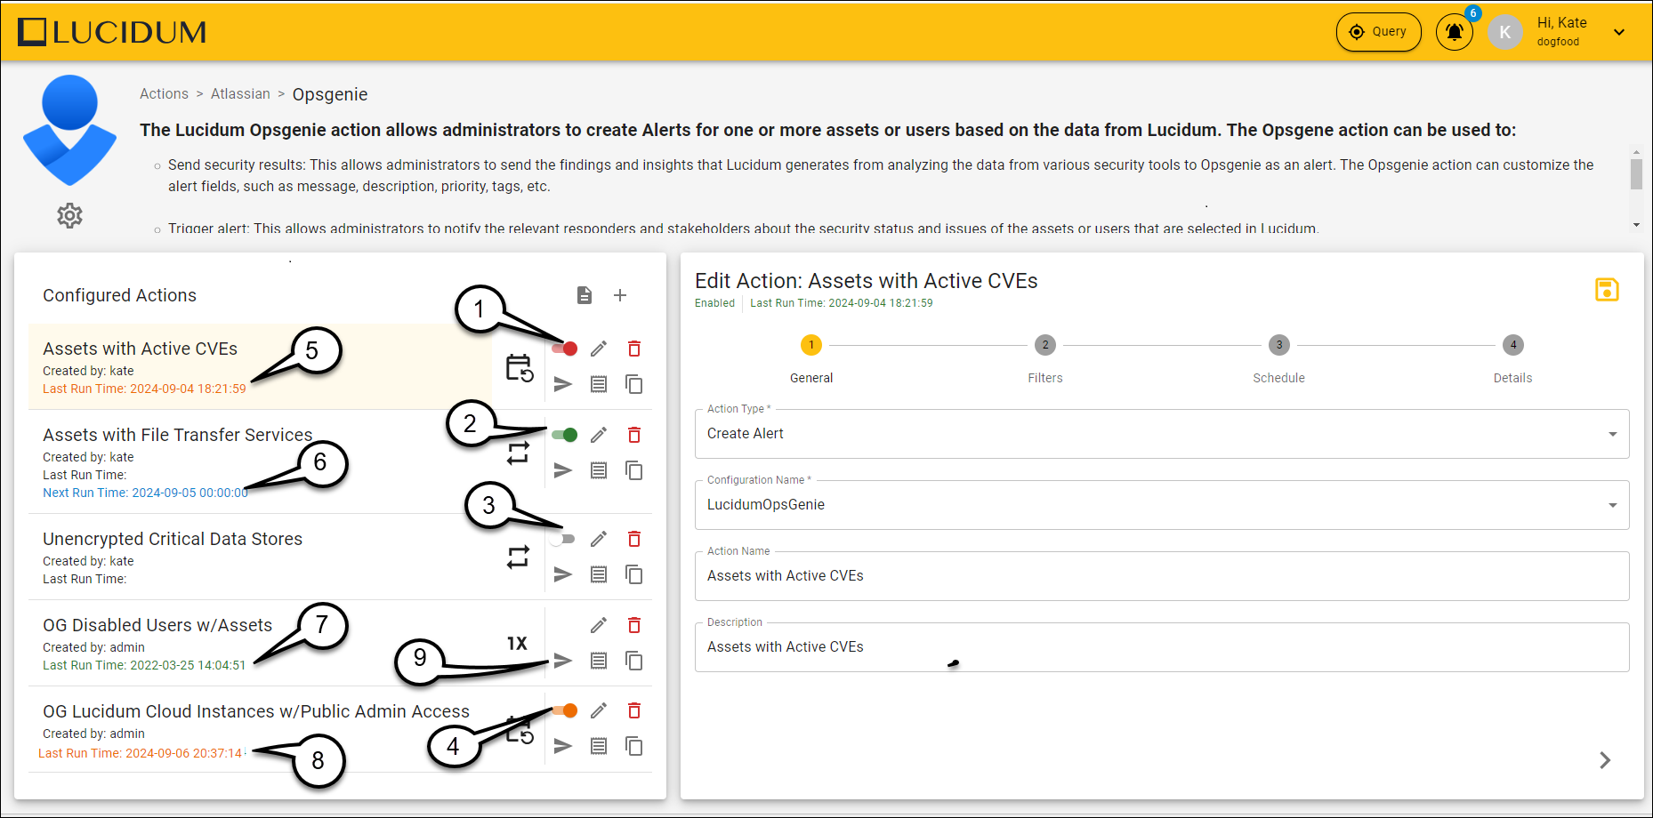Click the Action Name input field
The width and height of the screenshot is (1653, 818).
point(1162,576)
